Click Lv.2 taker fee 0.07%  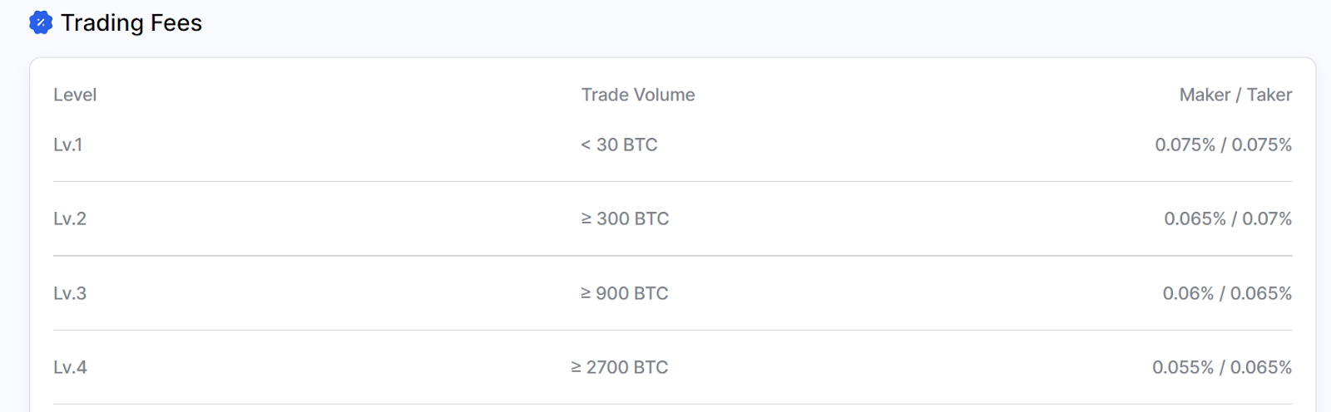pyautogui.click(x=1267, y=218)
